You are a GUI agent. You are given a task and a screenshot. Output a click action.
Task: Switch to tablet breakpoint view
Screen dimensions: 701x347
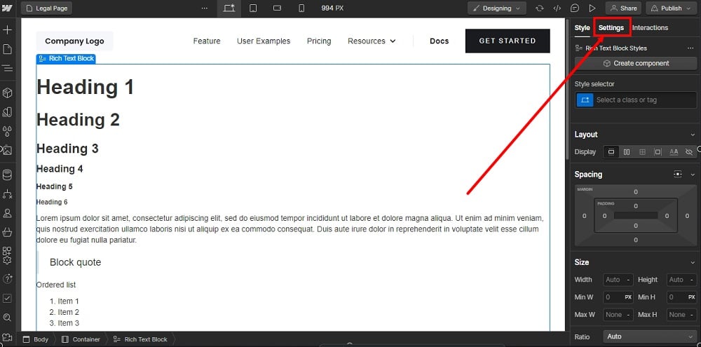(253, 8)
